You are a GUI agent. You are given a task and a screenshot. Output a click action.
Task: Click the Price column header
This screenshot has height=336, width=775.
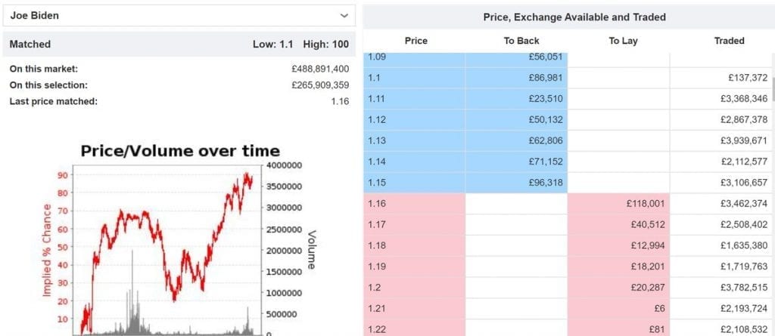click(416, 41)
